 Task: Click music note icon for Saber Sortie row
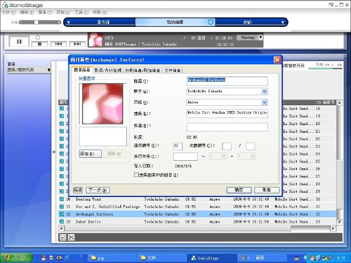click(62, 222)
